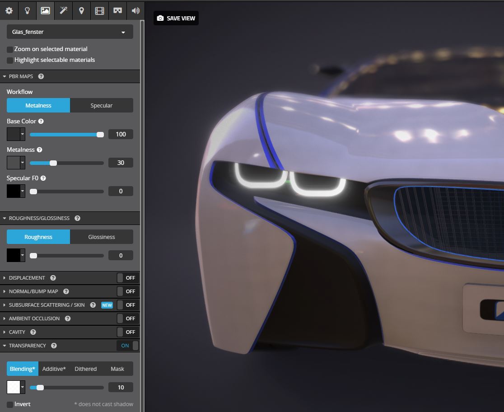The height and width of the screenshot is (412, 504).
Task: Open the Scene settings gear tab
Action: 9,10
